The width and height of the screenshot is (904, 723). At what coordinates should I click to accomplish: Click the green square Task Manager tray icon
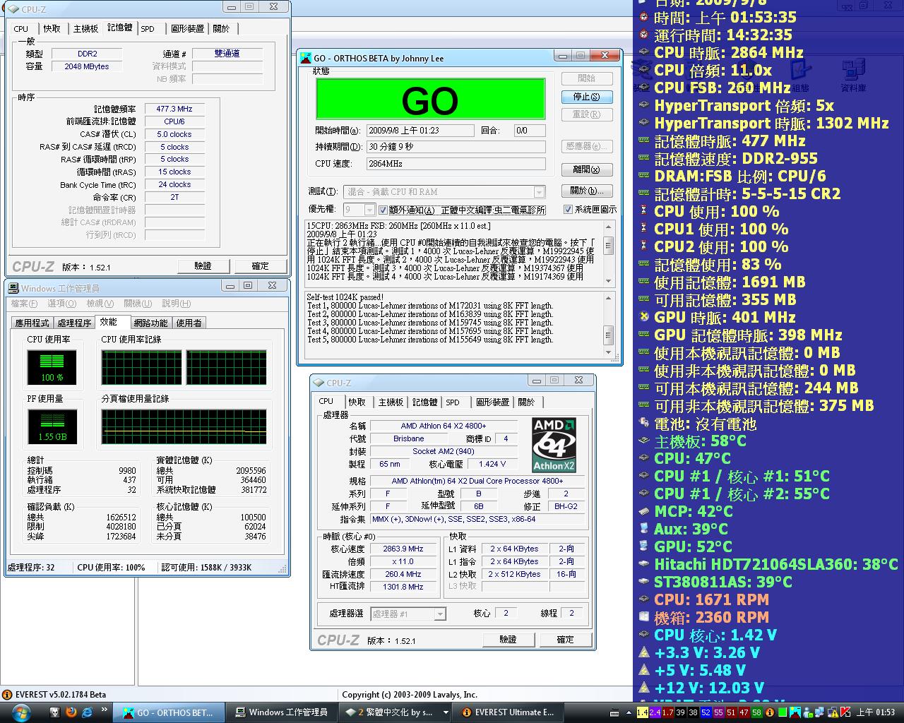[x=783, y=712]
